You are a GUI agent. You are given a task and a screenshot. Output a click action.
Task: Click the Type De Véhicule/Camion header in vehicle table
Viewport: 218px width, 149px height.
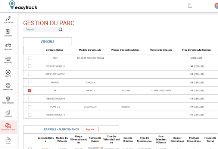196,50
